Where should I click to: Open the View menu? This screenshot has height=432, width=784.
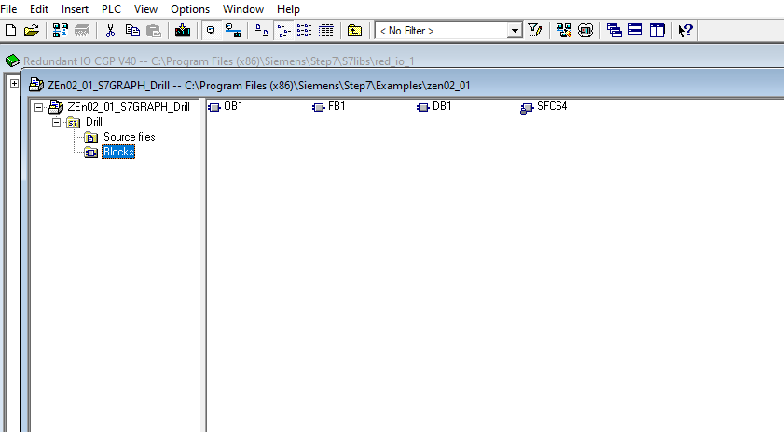(x=145, y=9)
